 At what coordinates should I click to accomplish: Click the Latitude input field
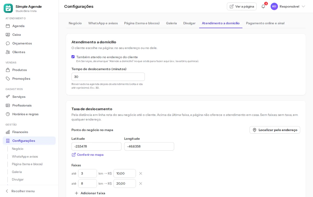(x=97, y=146)
